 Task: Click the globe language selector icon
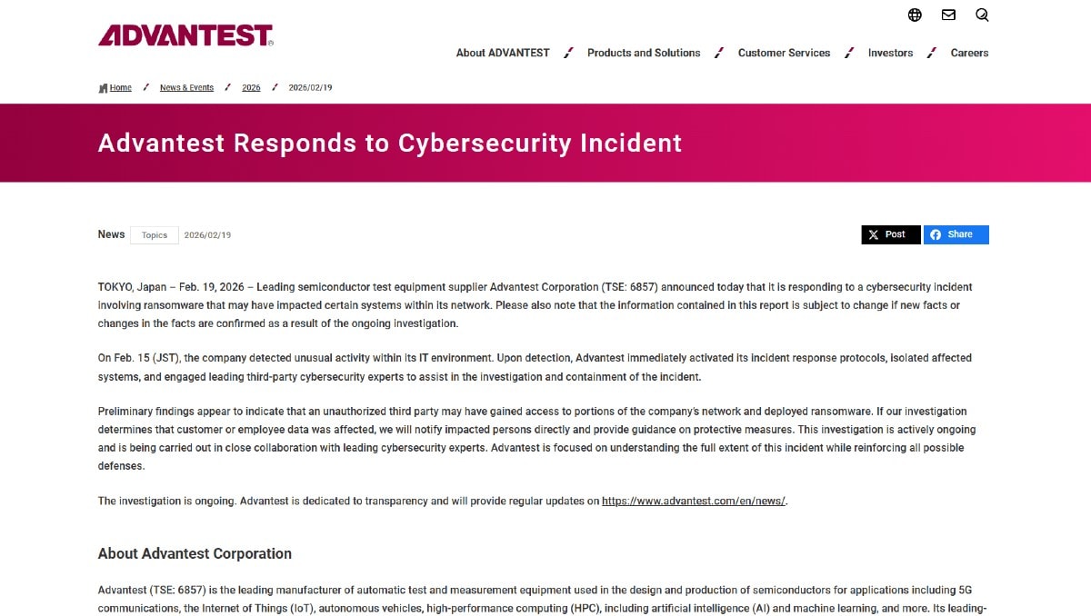(915, 15)
